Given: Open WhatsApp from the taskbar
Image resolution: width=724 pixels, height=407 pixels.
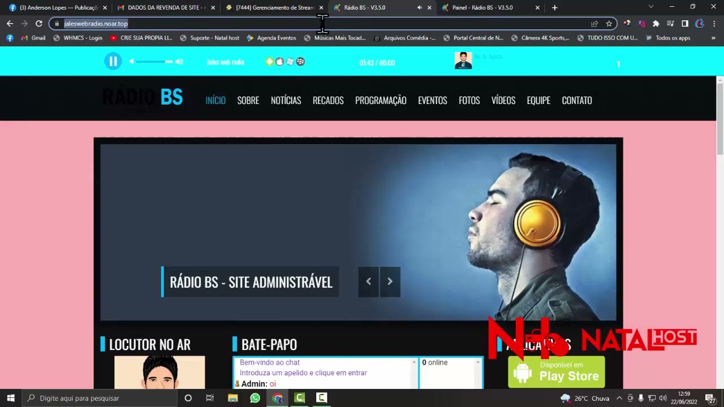Looking at the screenshot, I should 255,398.
